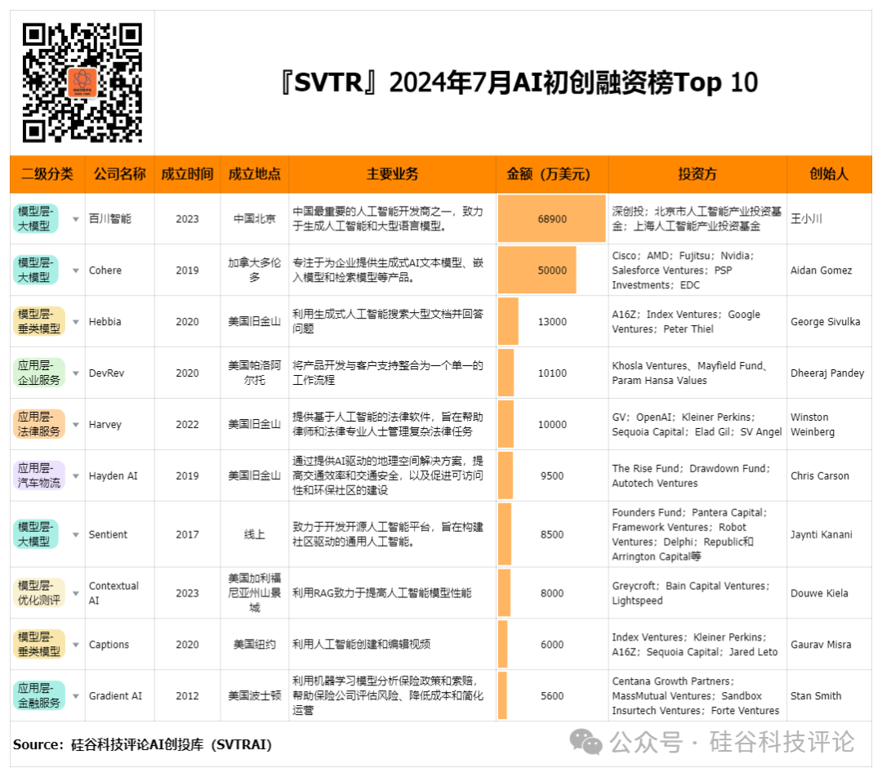This screenshot has height=777, width=882.
Task: Select company name cell Hayden AI
Action: (120, 476)
